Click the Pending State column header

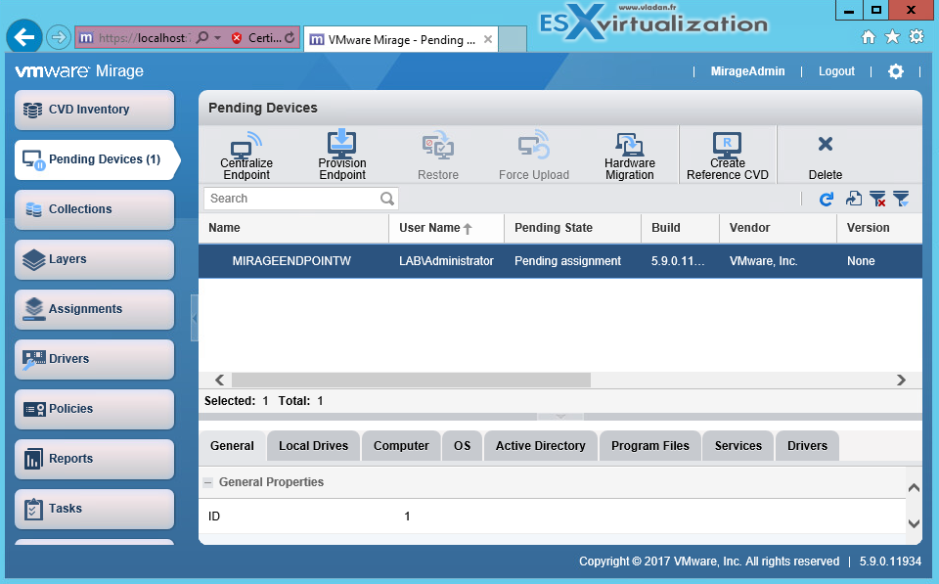(x=572, y=228)
